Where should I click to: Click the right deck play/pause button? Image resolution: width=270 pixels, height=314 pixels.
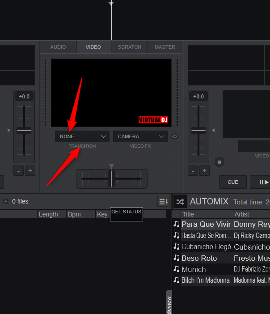click(x=261, y=182)
